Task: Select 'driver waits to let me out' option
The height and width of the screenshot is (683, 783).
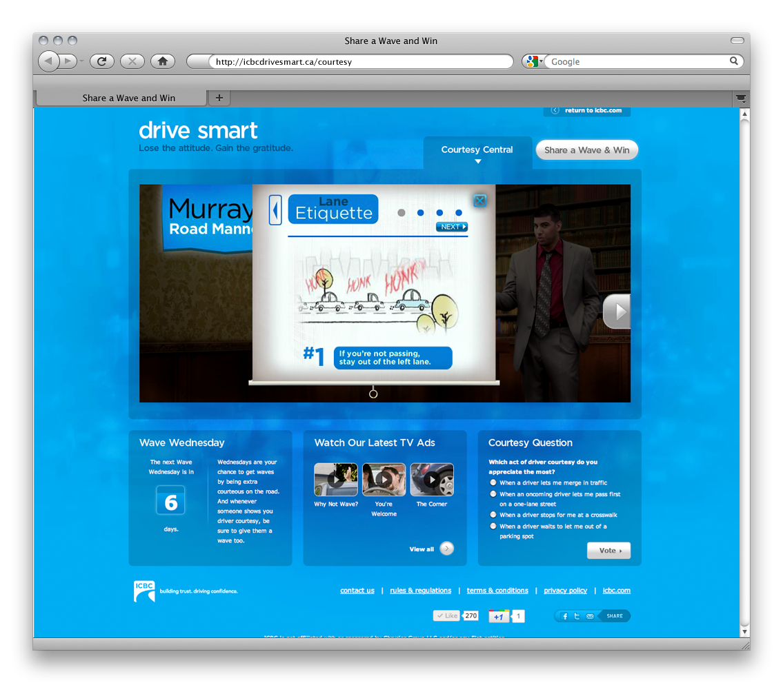Action: (x=493, y=526)
